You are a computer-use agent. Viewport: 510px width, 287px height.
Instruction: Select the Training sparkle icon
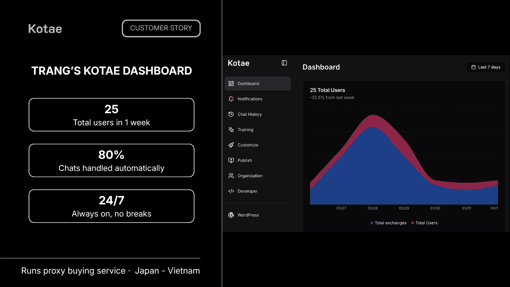coord(231,129)
